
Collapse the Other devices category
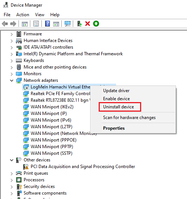(x=11, y=160)
